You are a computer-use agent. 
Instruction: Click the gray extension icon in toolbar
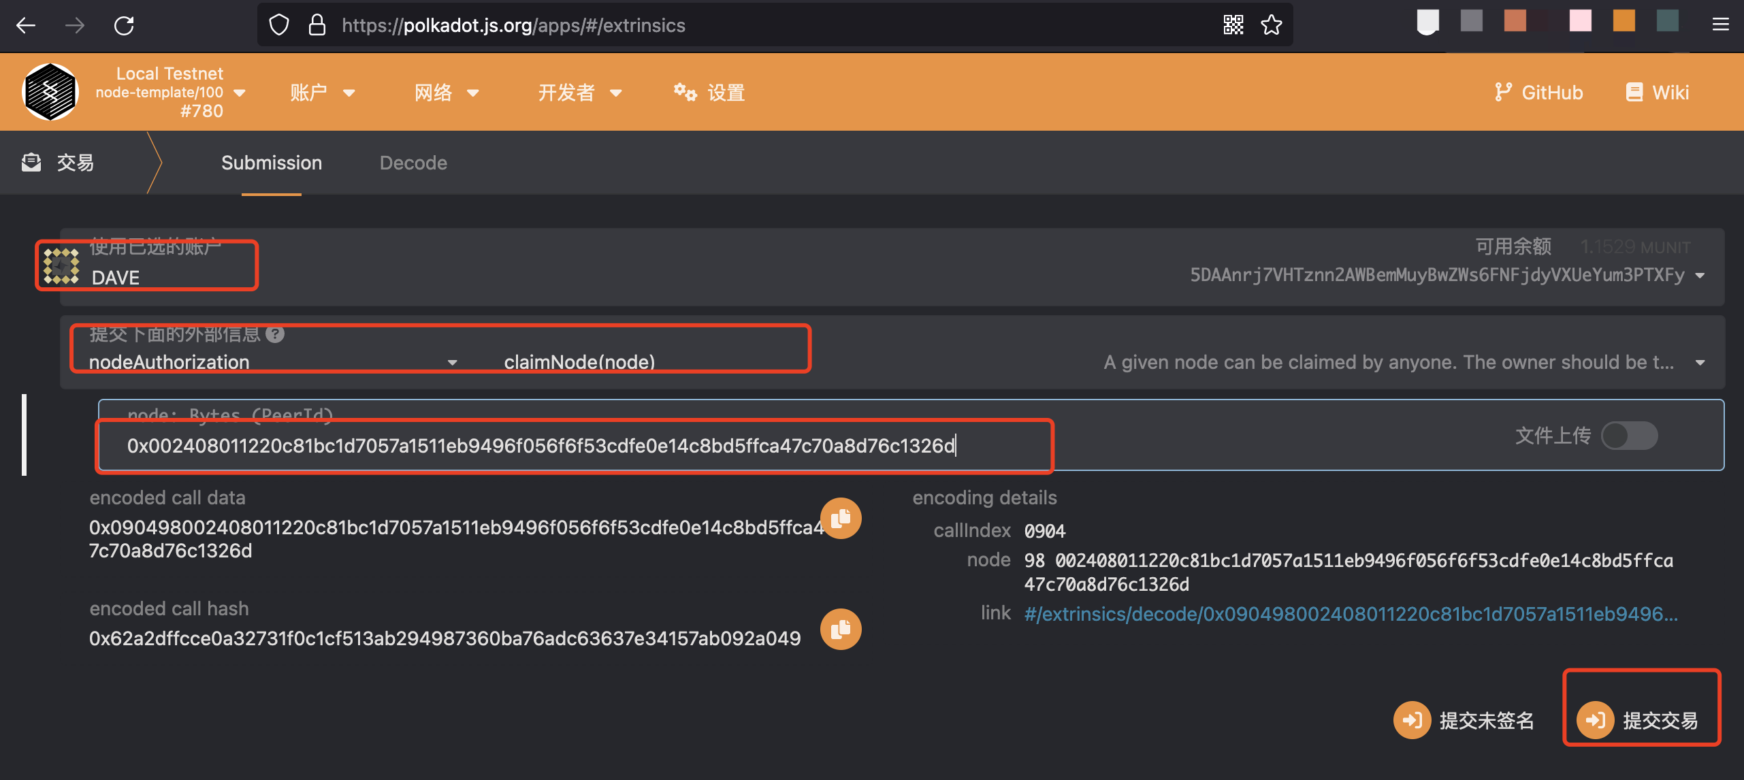click(x=1471, y=20)
